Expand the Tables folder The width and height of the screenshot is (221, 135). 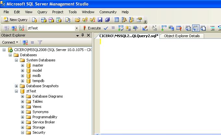pos(22,101)
